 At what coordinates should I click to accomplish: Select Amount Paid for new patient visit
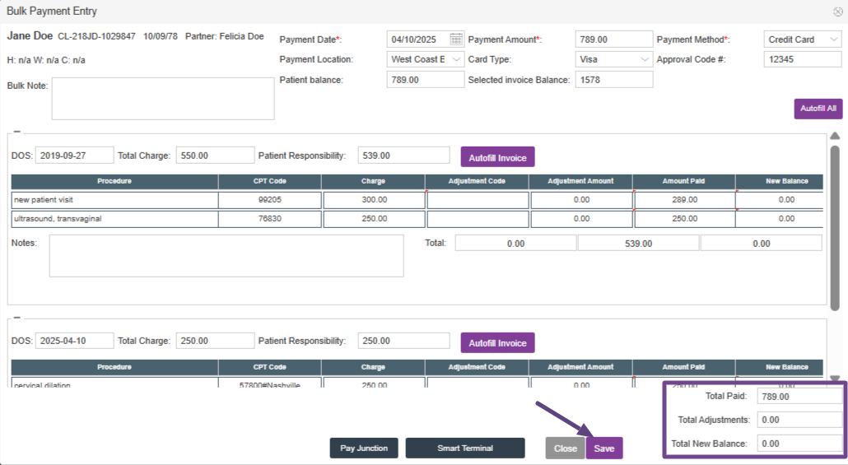(x=684, y=199)
